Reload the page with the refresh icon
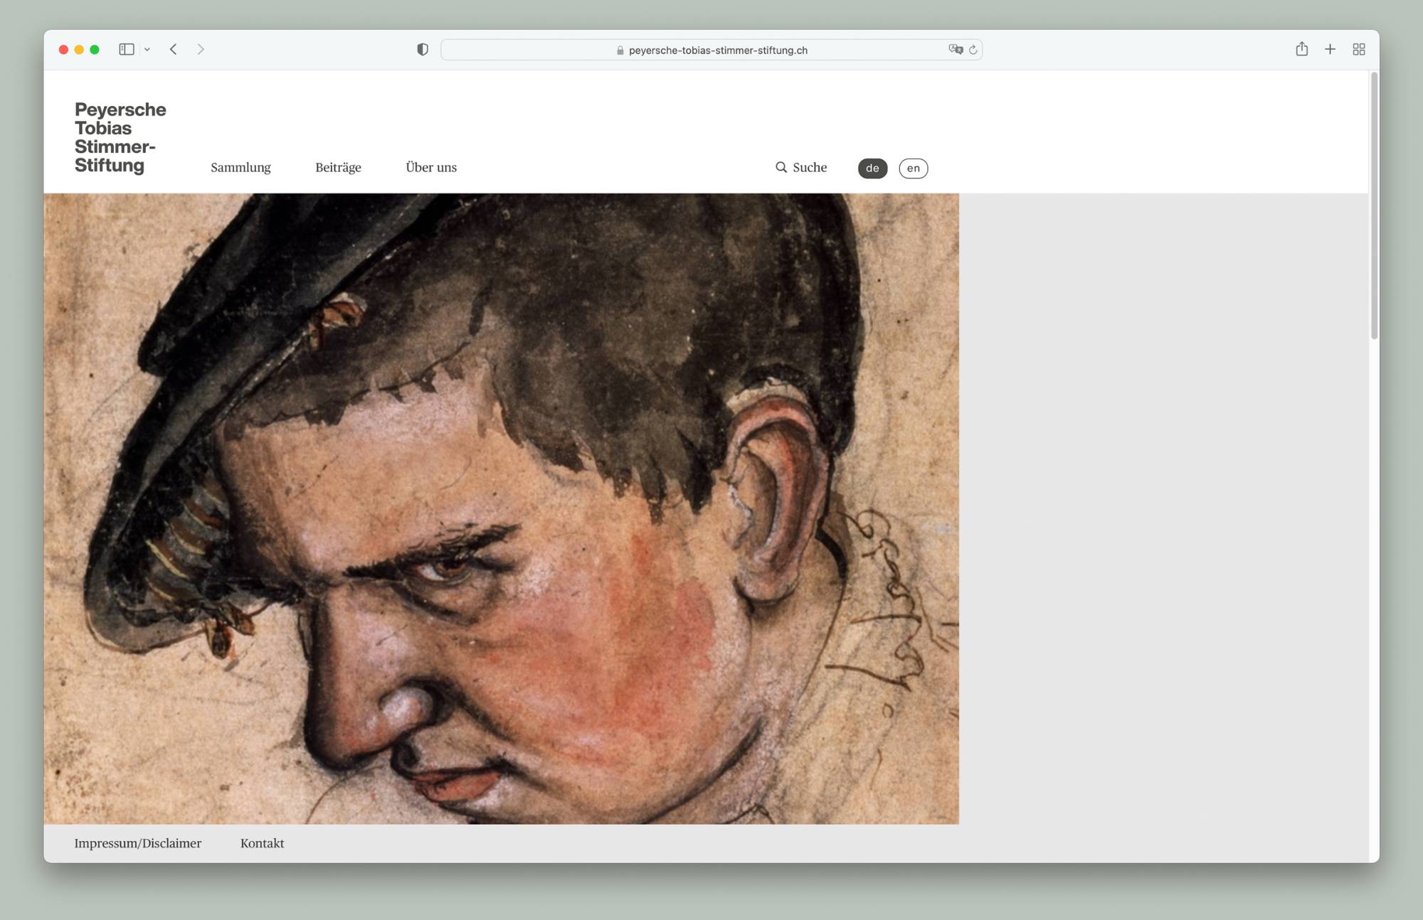 click(973, 50)
